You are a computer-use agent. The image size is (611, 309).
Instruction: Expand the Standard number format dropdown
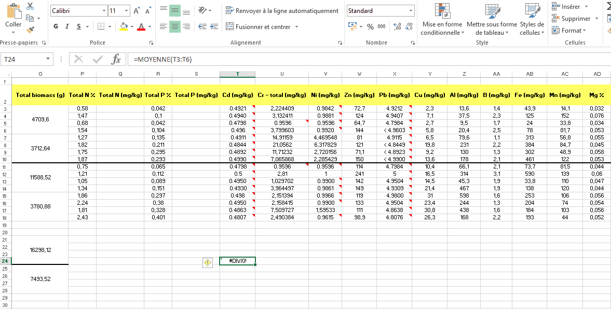click(411, 11)
